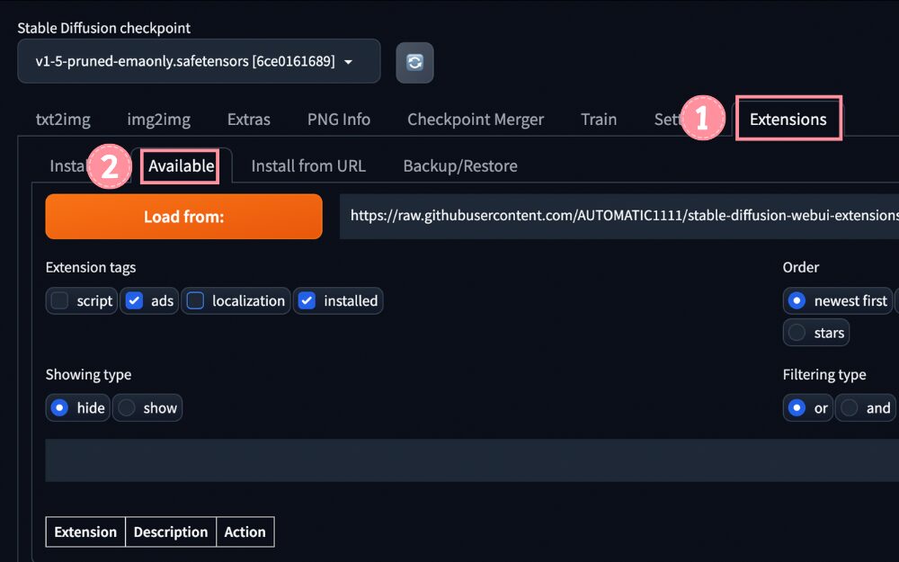The width and height of the screenshot is (899, 562).
Task: Toggle the localization tag checkbox
Action: click(196, 301)
